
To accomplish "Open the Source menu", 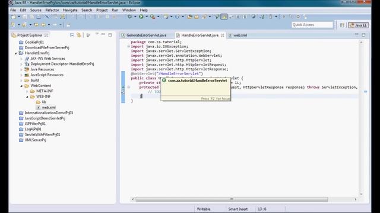I will [x=36, y=10].
